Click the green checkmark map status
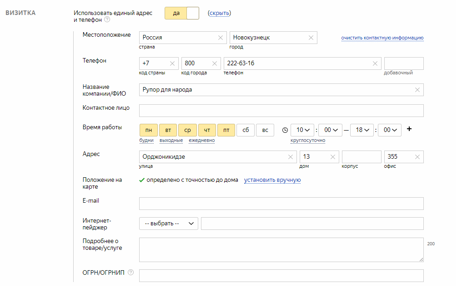 click(x=142, y=180)
